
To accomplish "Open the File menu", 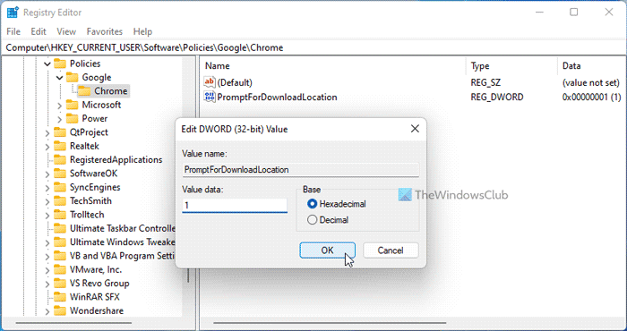I will (x=13, y=31).
